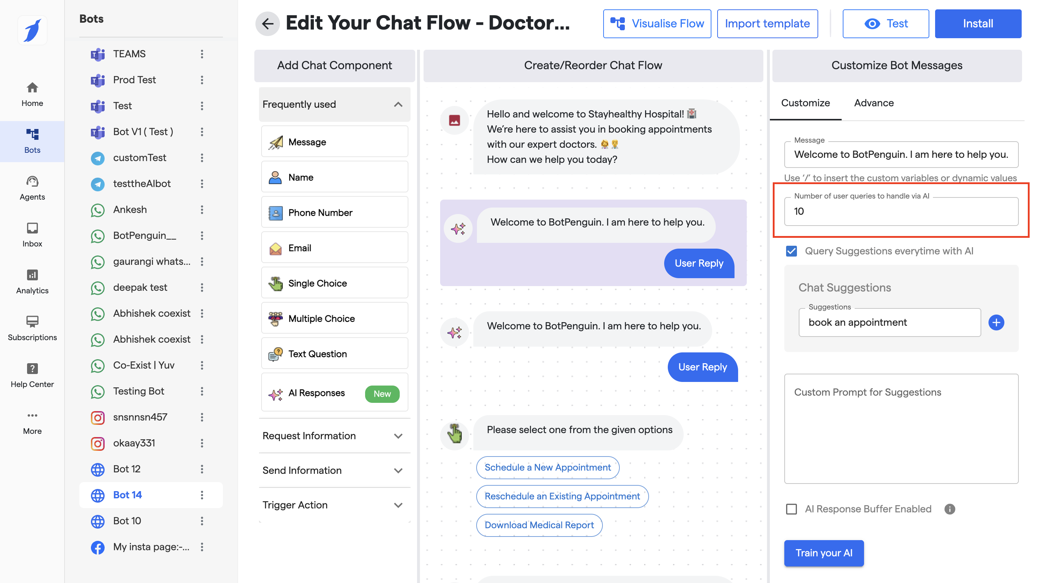The height and width of the screenshot is (583, 1039).
Task: Click the Install button
Action: (x=977, y=24)
